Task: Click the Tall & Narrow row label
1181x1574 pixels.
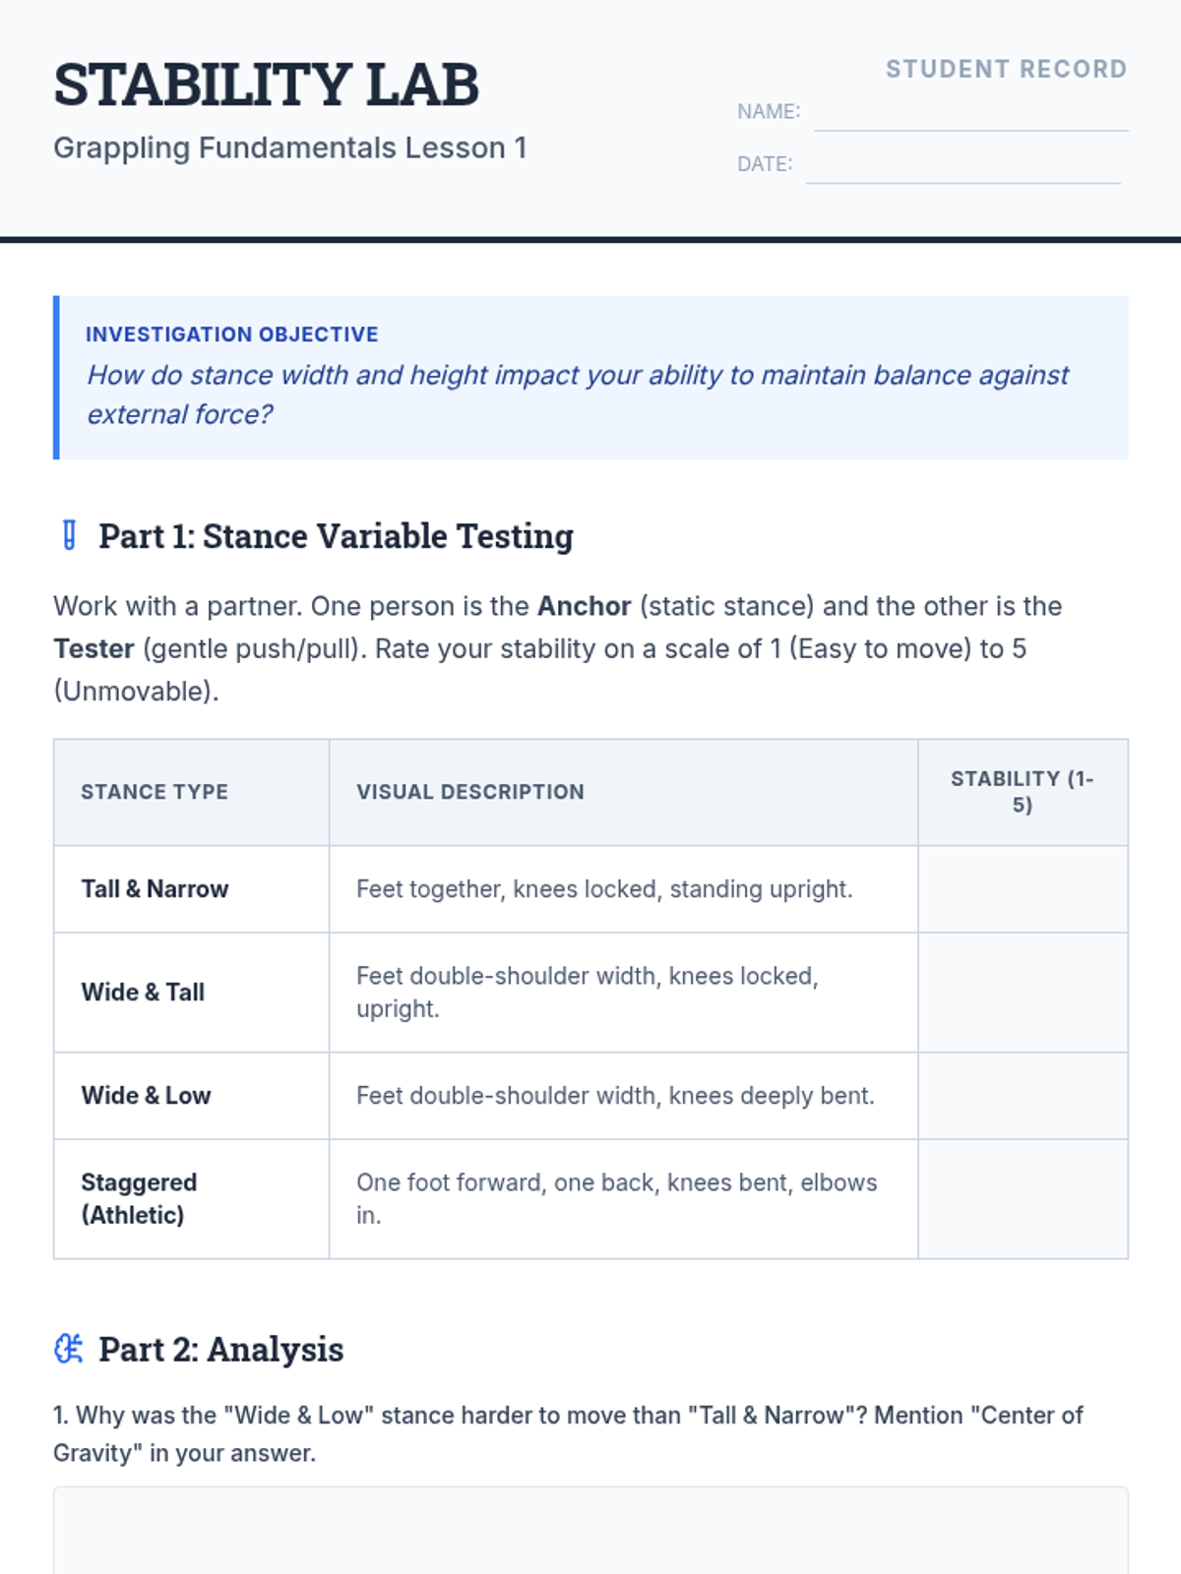Action: click(155, 889)
